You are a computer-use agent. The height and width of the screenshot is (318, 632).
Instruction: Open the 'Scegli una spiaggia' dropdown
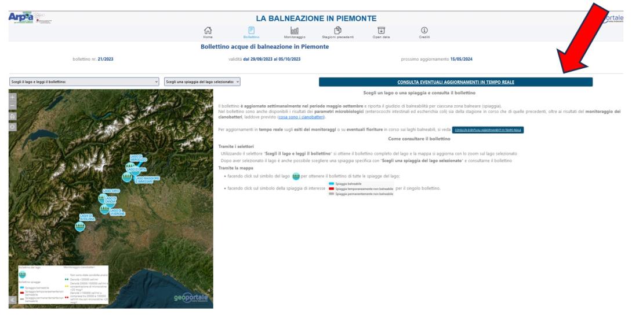pos(202,82)
